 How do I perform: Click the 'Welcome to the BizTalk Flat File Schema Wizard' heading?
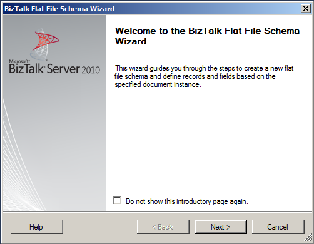point(207,36)
